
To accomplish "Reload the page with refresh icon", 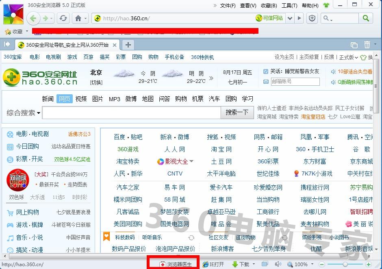I will pyautogui.click(x=63, y=18).
